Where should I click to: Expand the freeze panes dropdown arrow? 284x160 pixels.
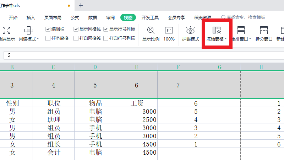[x=226, y=39]
